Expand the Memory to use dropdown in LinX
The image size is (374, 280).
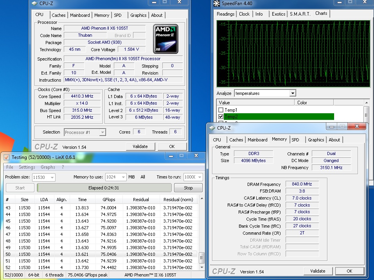coord(123,177)
